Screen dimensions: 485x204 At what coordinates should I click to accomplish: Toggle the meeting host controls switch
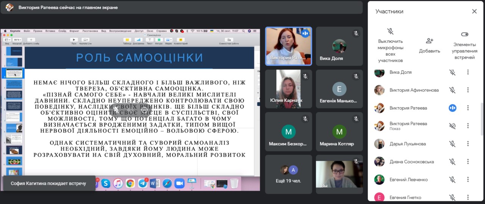465,34
